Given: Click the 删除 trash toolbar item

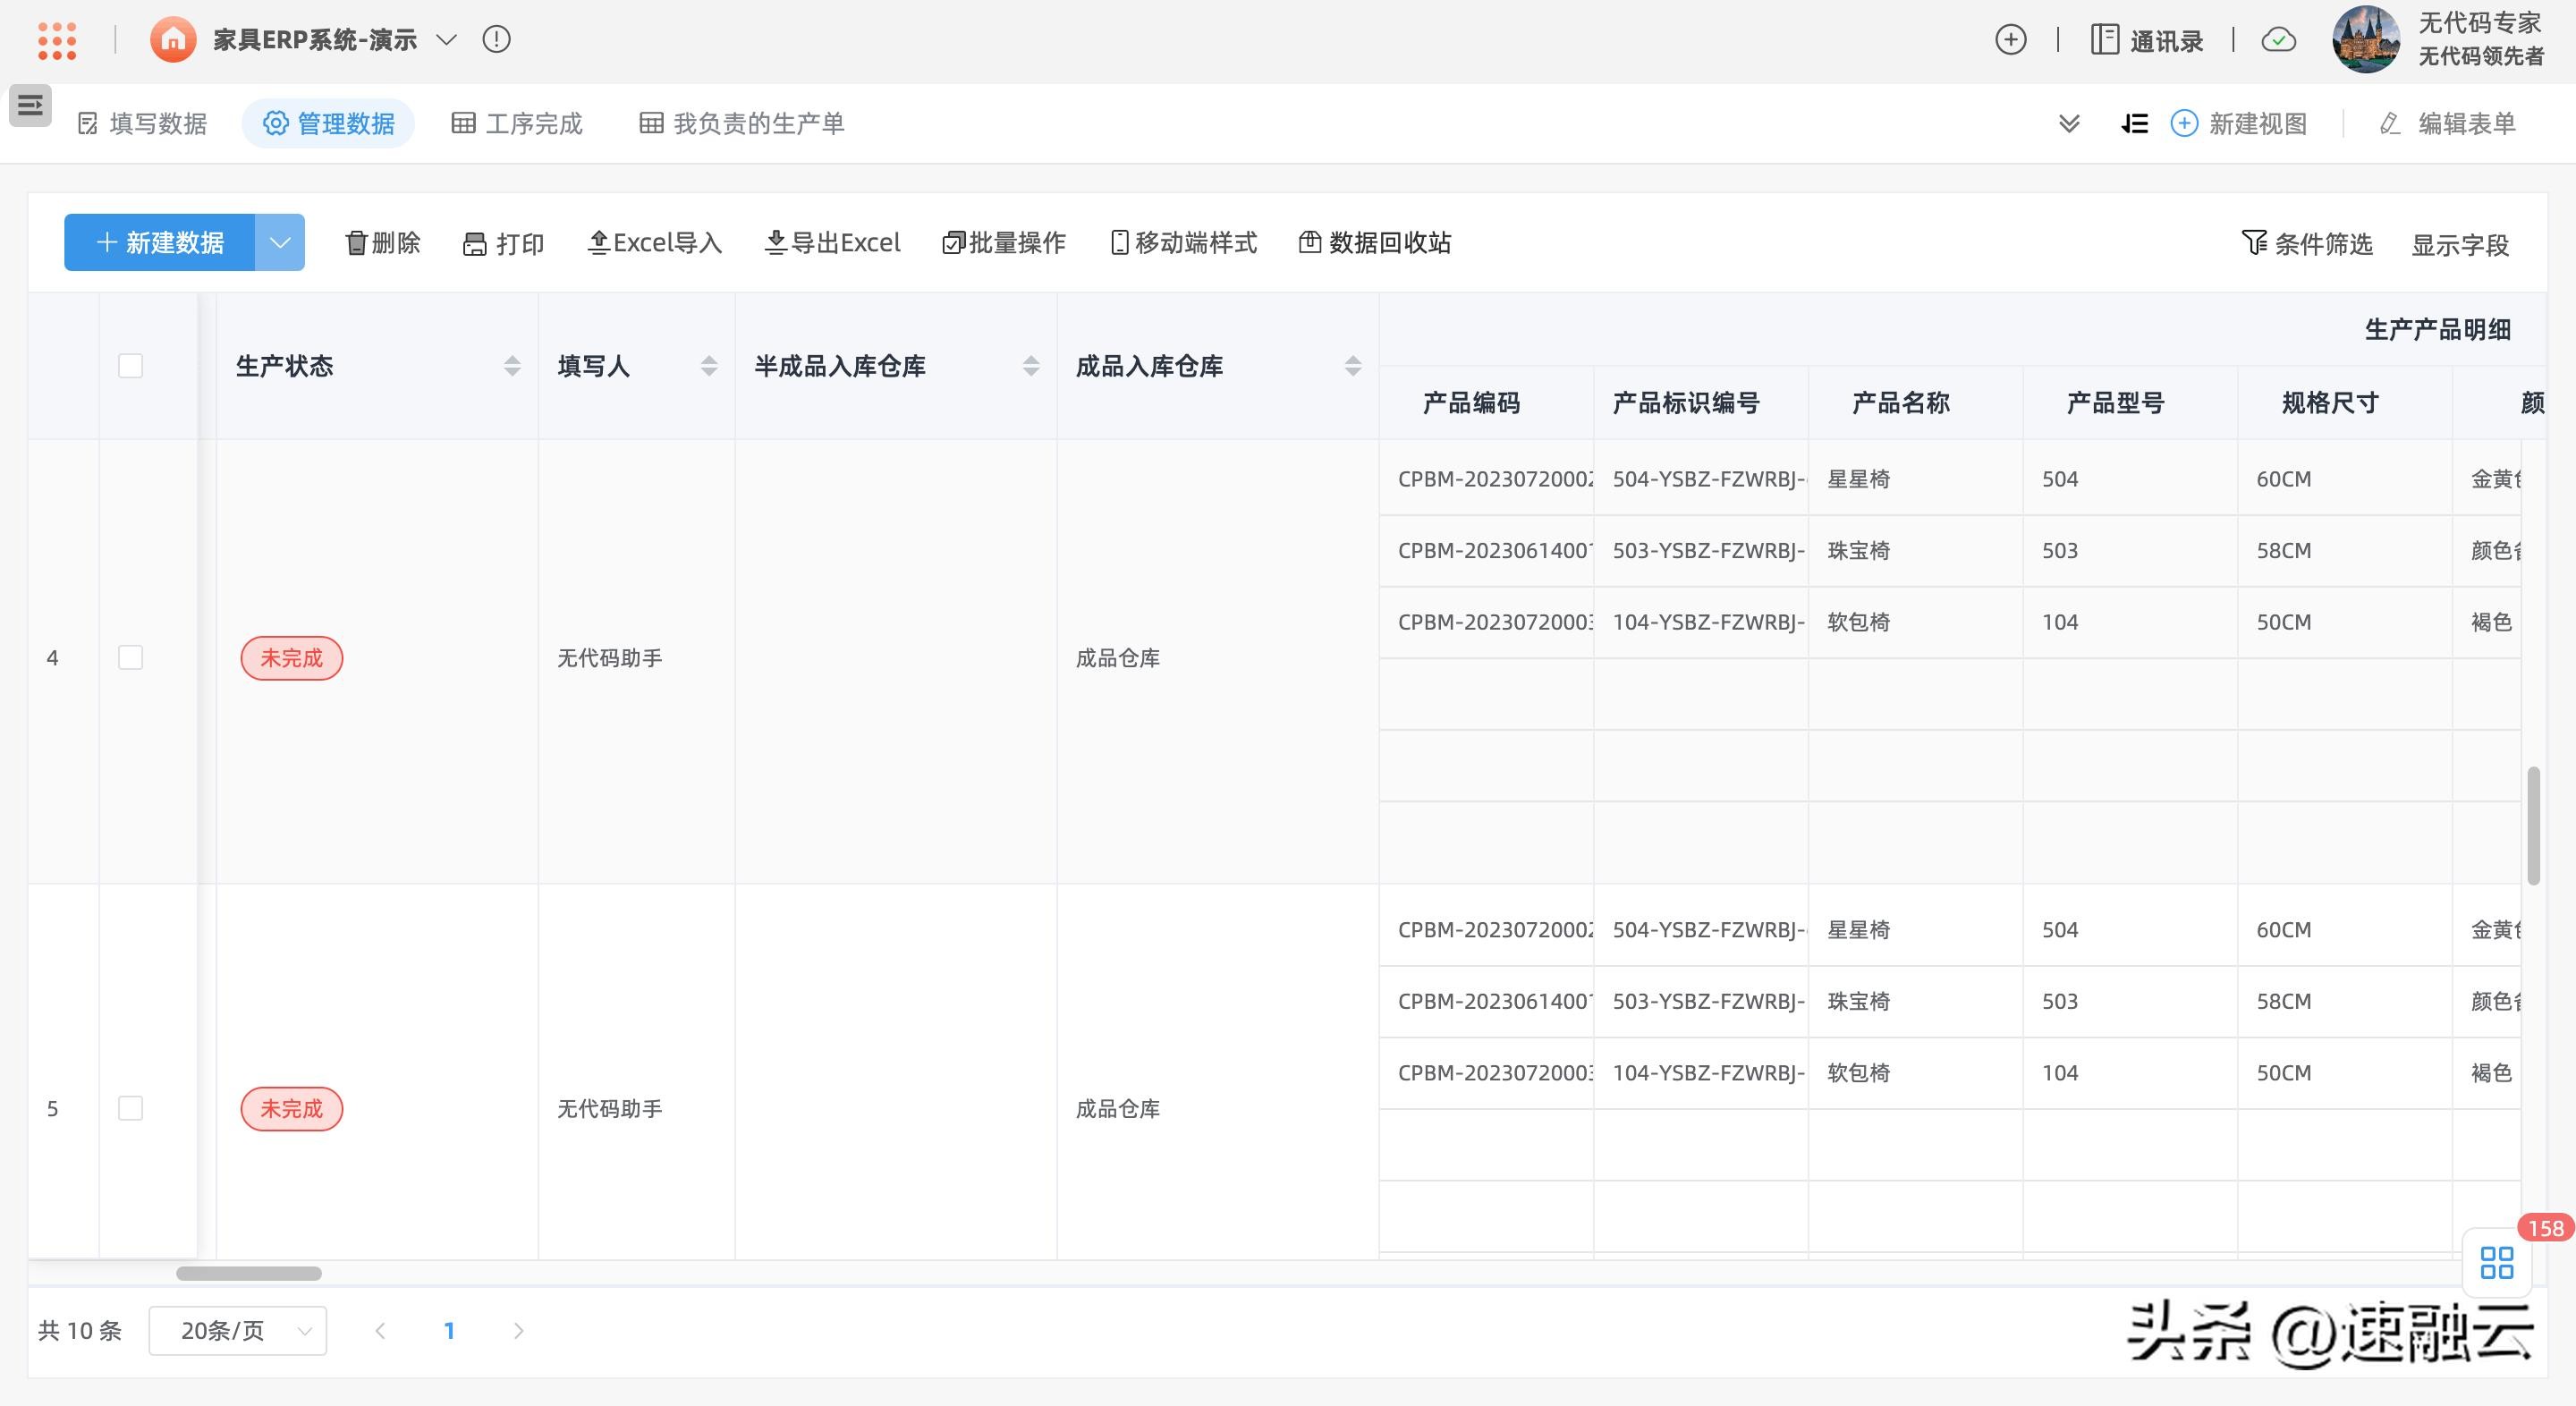Looking at the screenshot, I should tap(382, 243).
